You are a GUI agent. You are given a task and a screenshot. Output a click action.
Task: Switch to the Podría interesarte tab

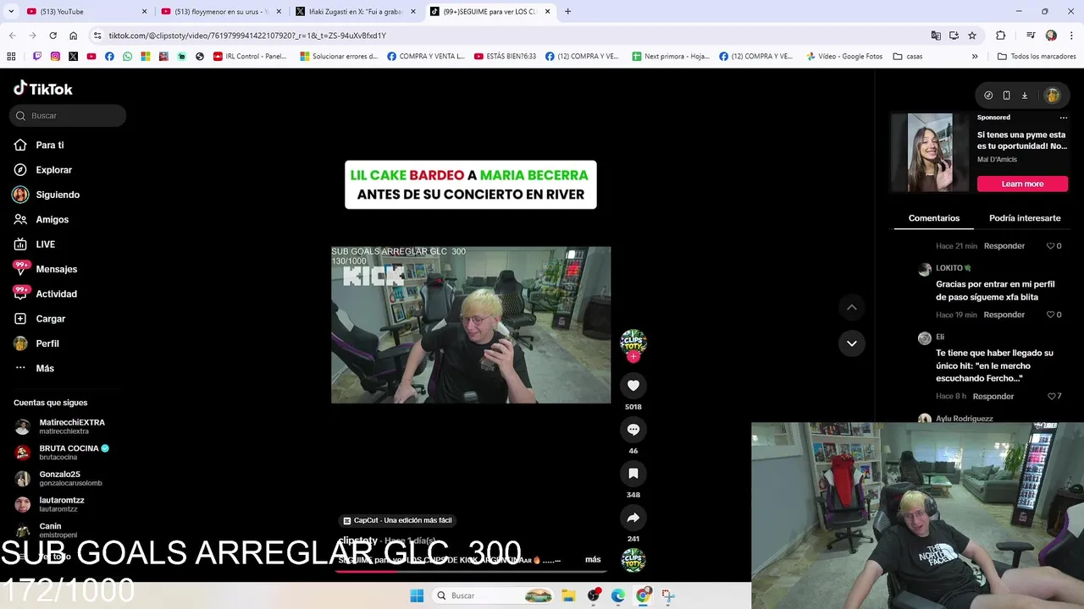click(1025, 218)
